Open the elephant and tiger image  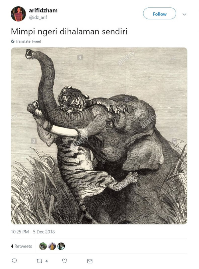[x=99, y=136]
